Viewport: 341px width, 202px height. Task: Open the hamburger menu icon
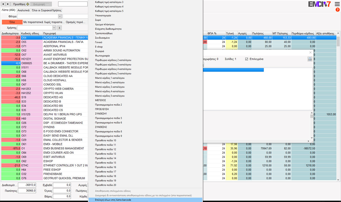click(x=337, y=4)
